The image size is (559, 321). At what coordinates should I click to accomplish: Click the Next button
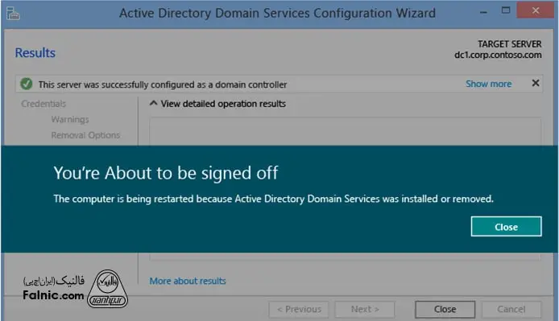coord(365,309)
